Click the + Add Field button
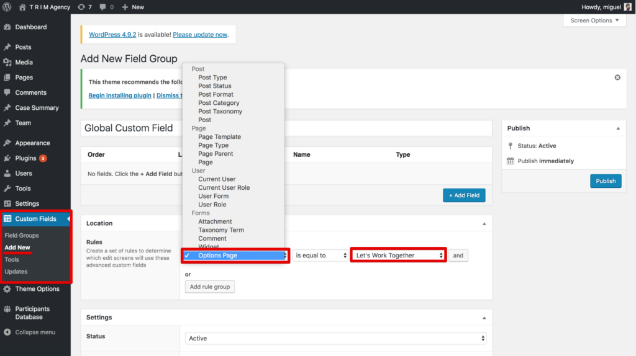Viewport: 636px width, 356px height. click(x=464, y=195)
